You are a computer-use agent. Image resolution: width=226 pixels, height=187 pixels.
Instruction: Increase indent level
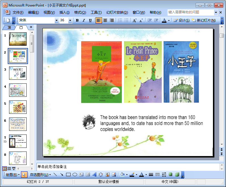[x=156, y=20]
